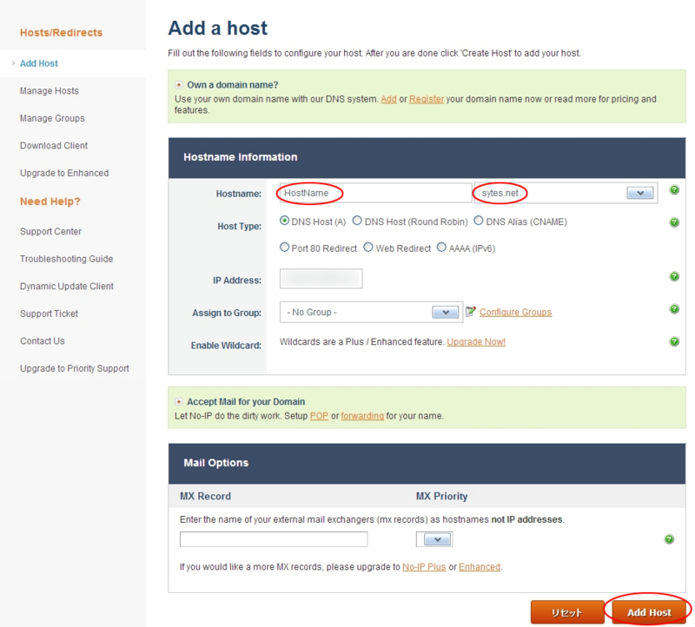The width and height of the screenshot is (695, 627).
Task: Select the DNS Host (A) radio button
Action: [x=285, y=221]
